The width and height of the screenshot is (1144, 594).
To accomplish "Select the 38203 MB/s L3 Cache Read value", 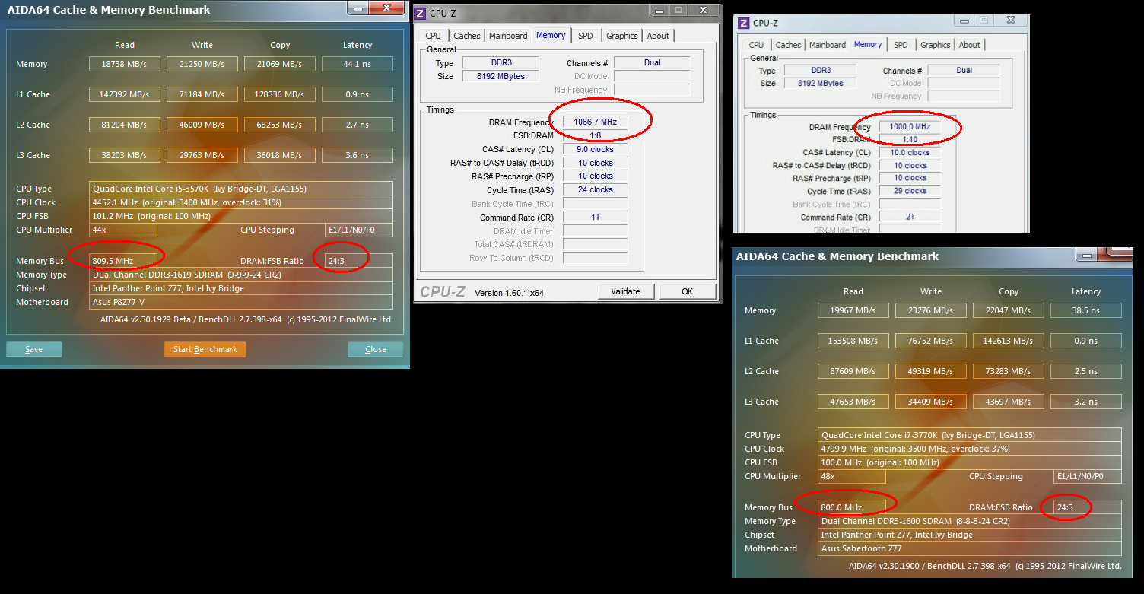I will (x=125, y=155).
